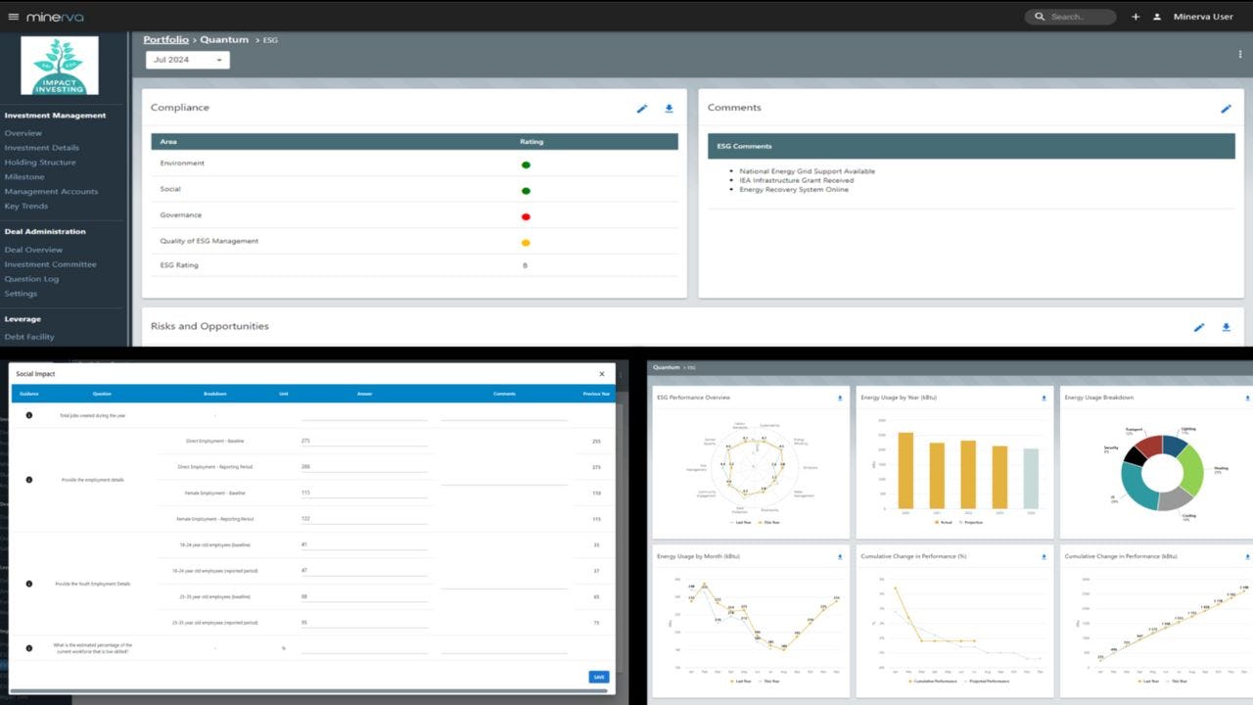Download the Risks and Opportunities section

click(1226, 327)
